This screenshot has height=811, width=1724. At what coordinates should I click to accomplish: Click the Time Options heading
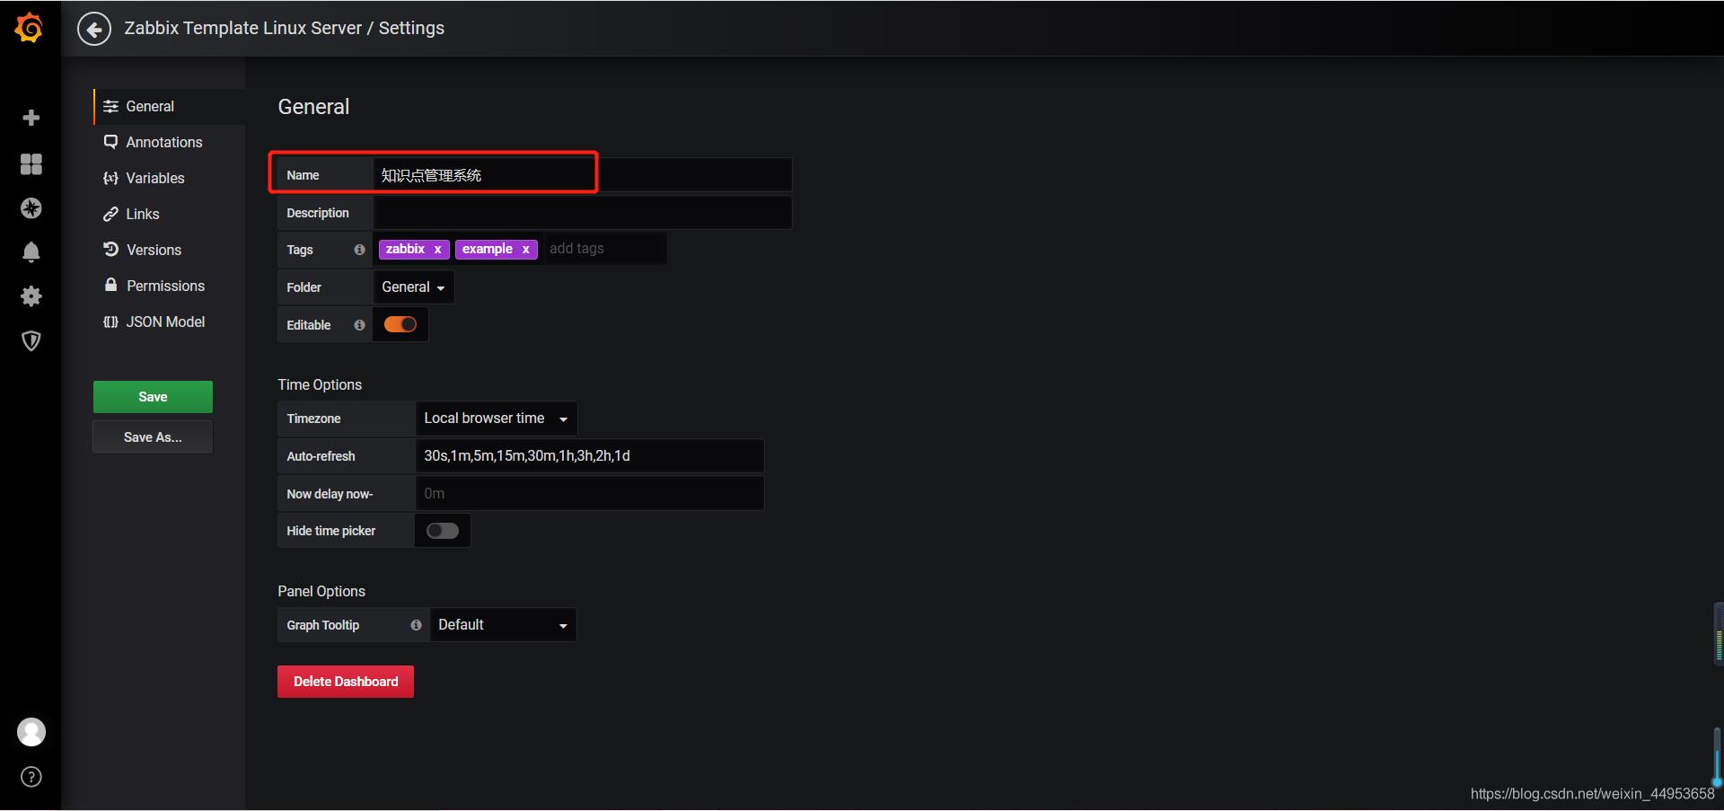pyautogui.click(x=320, y=384)
